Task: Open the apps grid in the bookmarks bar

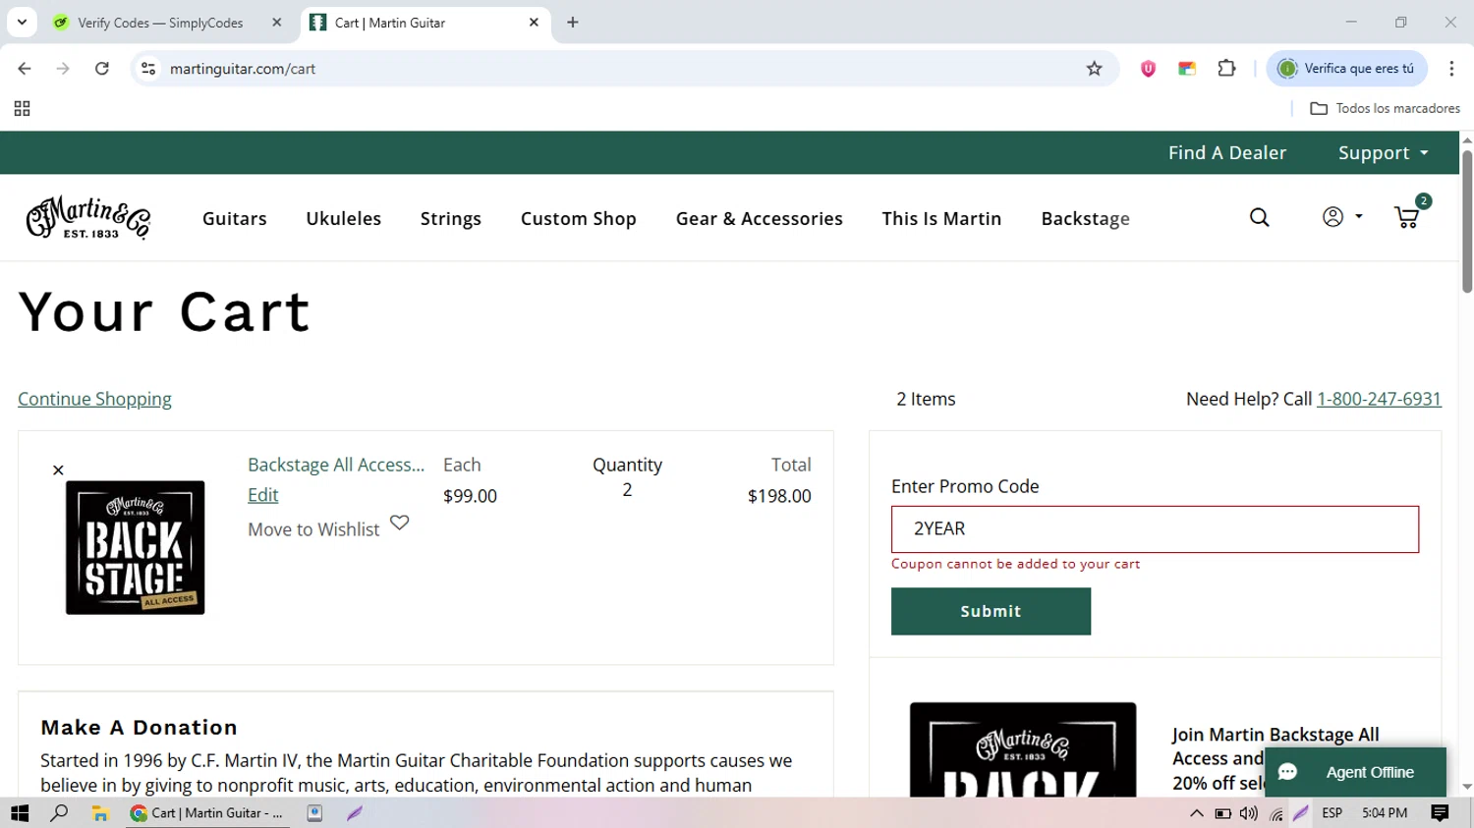Action: click(x=22, y=109)
